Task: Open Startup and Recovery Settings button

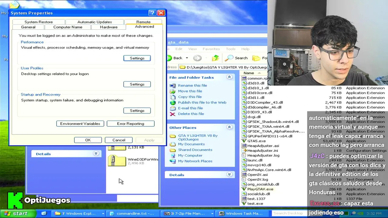Action: 137,111
